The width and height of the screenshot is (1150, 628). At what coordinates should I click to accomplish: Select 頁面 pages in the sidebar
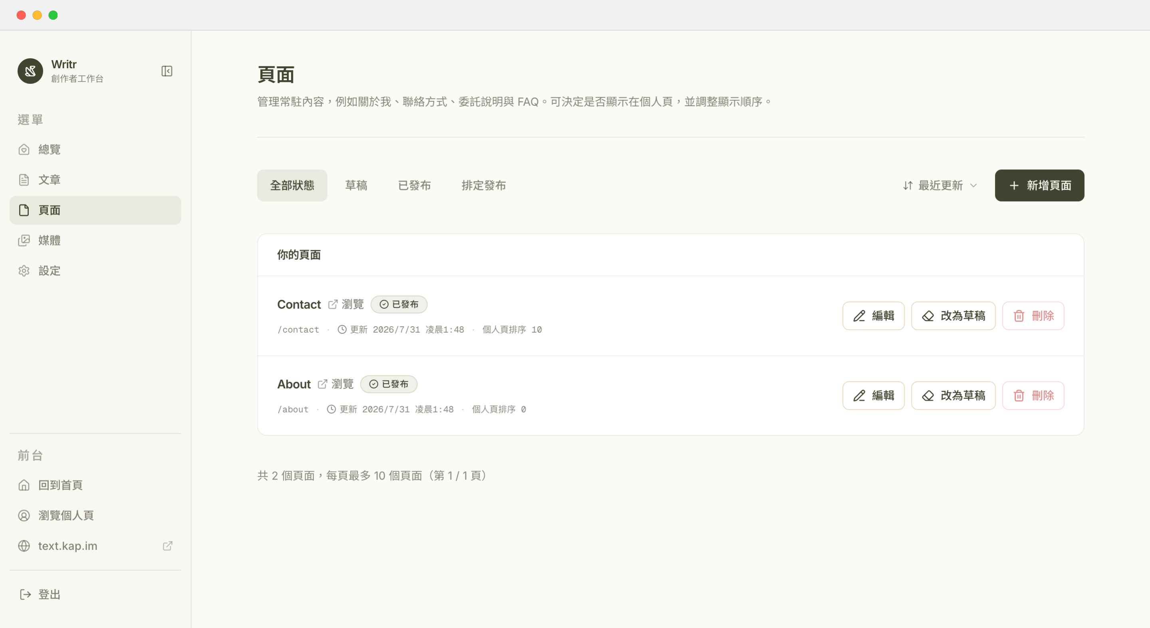(x=95, y=210)
